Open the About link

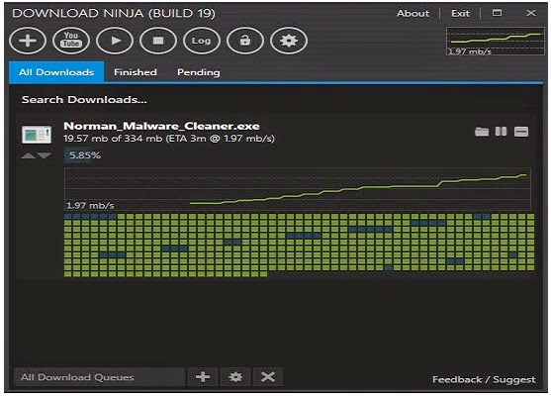(x=413, y=13)
